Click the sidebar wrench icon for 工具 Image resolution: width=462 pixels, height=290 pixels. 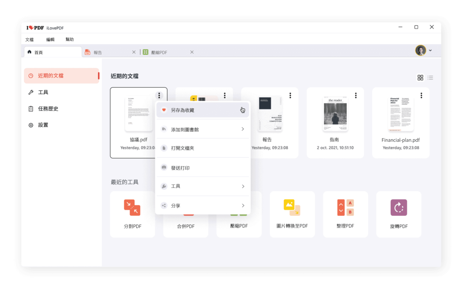(31, 92)
